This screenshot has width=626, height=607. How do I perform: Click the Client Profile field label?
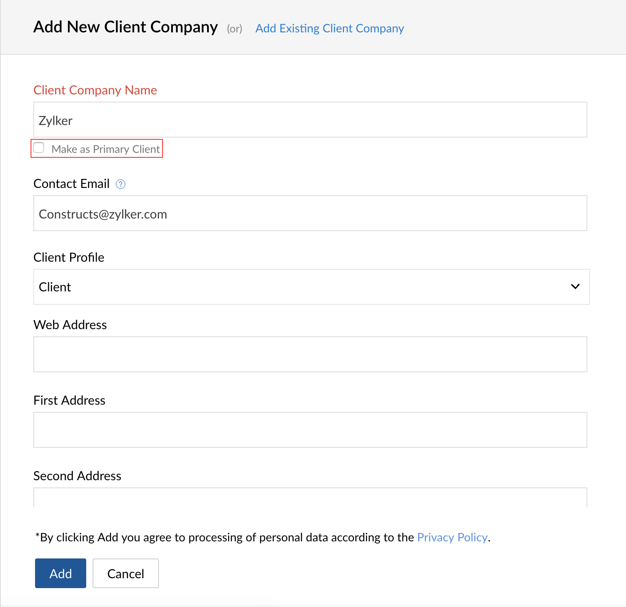(x=69, y=257)
